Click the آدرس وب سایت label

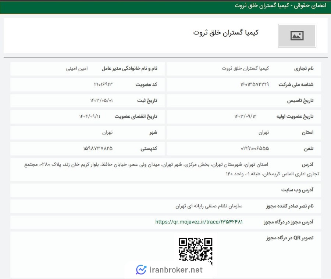click(297, 190)
